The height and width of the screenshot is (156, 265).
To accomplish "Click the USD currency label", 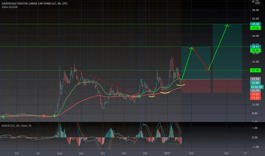I will click(x=257, y=3).
